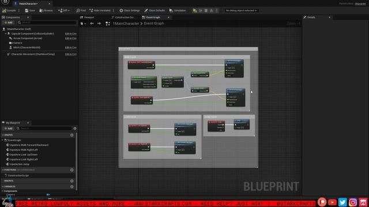Collapse the EventGraph tree node
Screen dimensions: 369x207
[x=2, y=140]
